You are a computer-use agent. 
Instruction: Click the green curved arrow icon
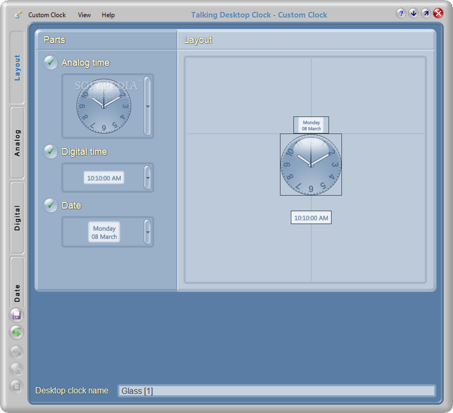[x=17, y=332]
